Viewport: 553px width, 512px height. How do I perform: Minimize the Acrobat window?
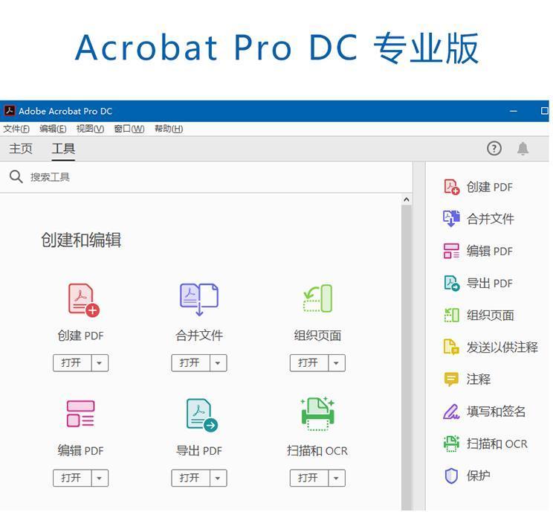(514, 111)
